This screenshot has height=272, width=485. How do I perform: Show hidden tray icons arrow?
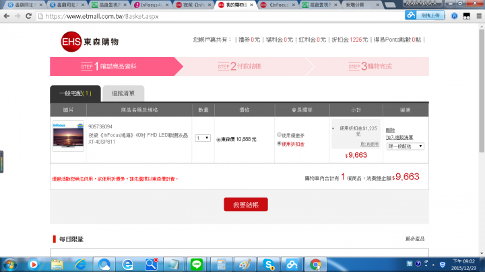[x=433, y=265]
